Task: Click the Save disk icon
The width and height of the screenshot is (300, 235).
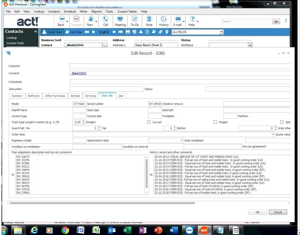Action: click(128, 32)
